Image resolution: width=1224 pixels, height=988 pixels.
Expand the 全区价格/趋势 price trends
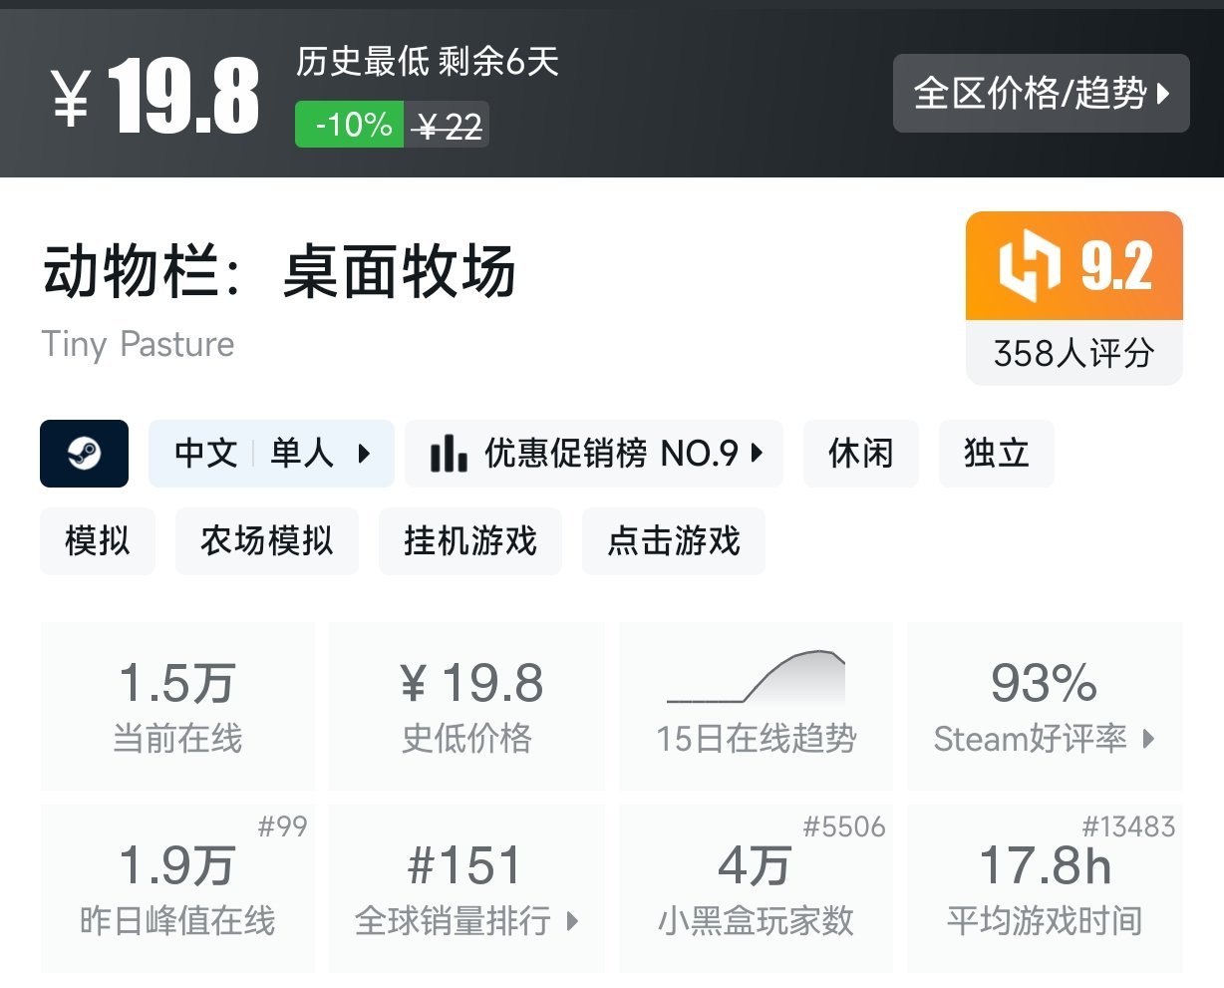click(1041, 94)
